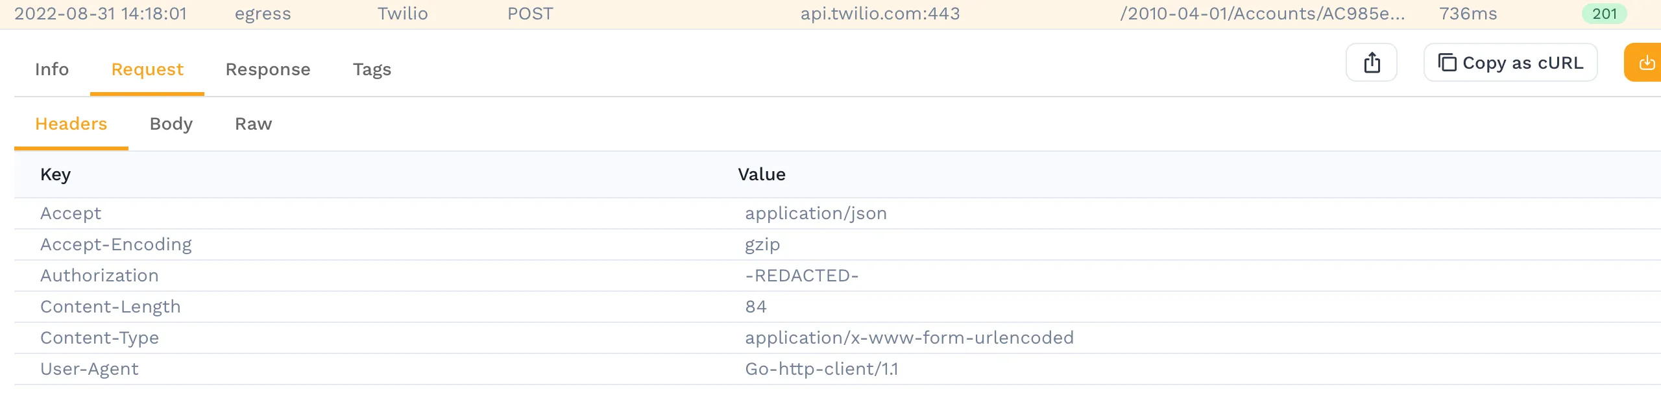Click the share/export icon button
The image size is (1661, 402).
pyautogui.click(x=1371, y=63)
